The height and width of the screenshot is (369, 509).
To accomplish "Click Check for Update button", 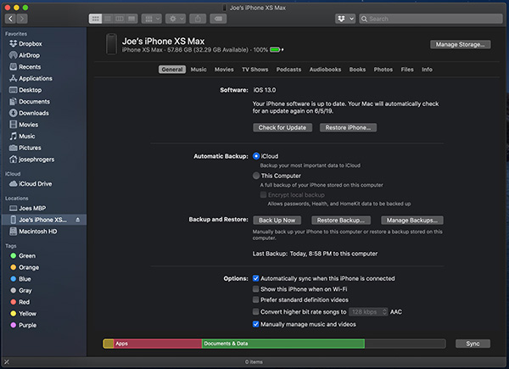I will coord(282,127).
